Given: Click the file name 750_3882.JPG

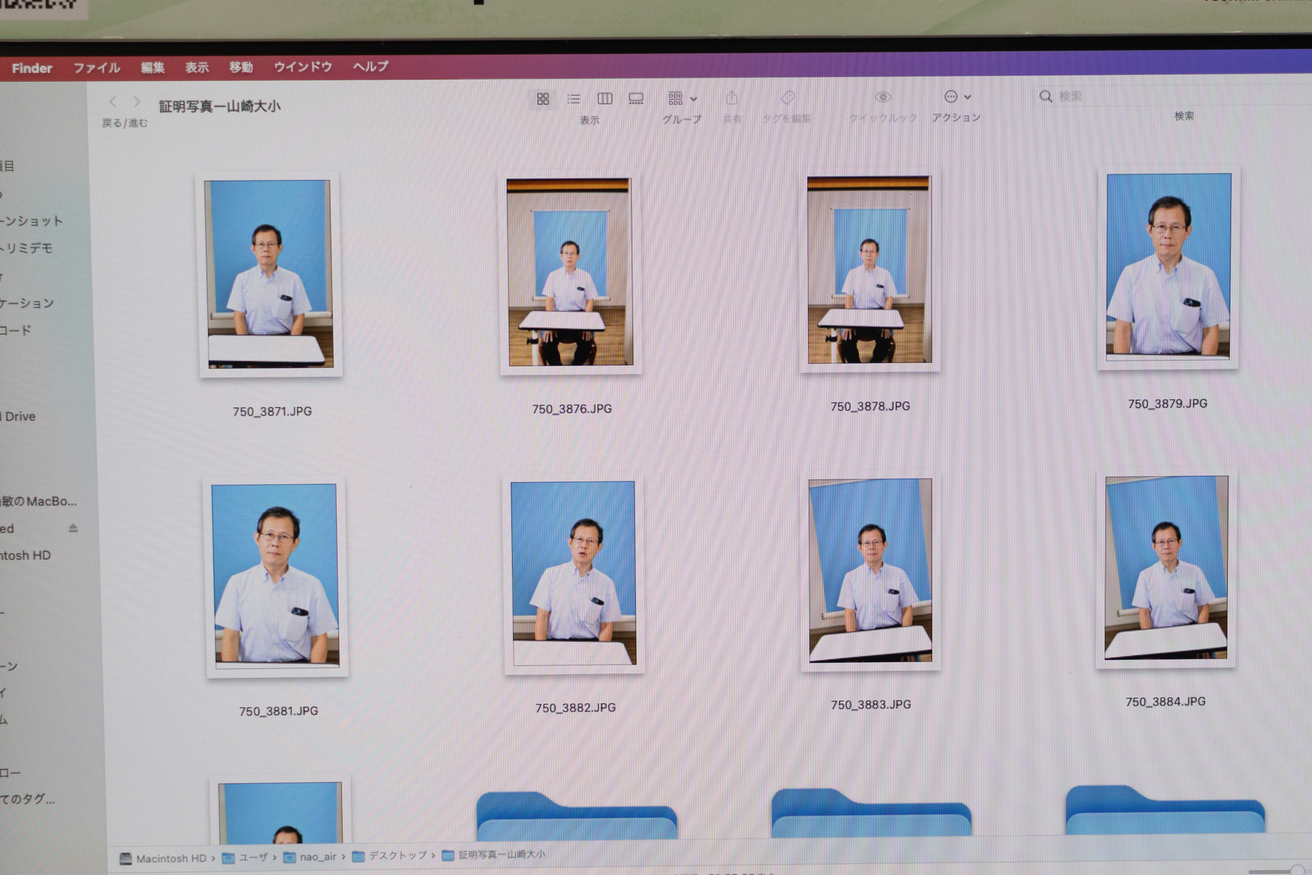Looking at the screenshot, I should (575, 708).
